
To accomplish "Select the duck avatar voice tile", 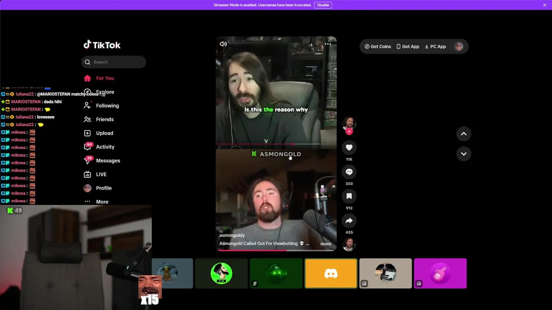I will [x=172, y=273].
